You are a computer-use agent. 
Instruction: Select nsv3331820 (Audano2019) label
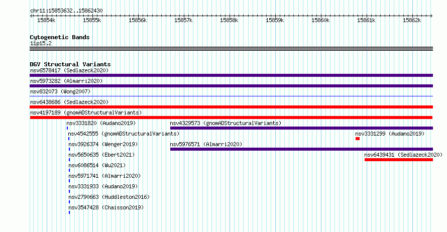(101, 123)
